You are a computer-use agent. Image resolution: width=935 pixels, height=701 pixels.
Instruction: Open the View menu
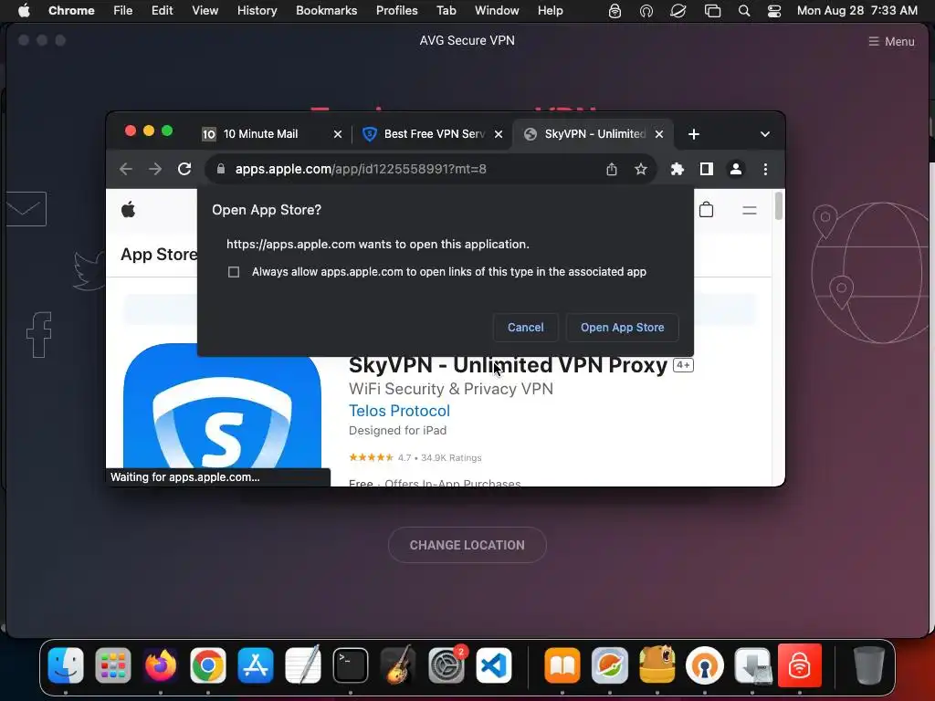(x=205, y=11)
